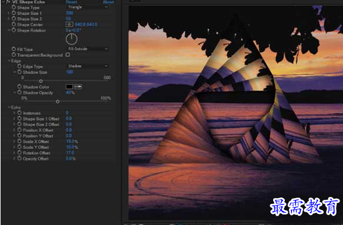Toggle stopwatch for Instances
Image resolution: width=343 pixels, height=225 pixels.
pyautogui.click(x=19, y=113)
